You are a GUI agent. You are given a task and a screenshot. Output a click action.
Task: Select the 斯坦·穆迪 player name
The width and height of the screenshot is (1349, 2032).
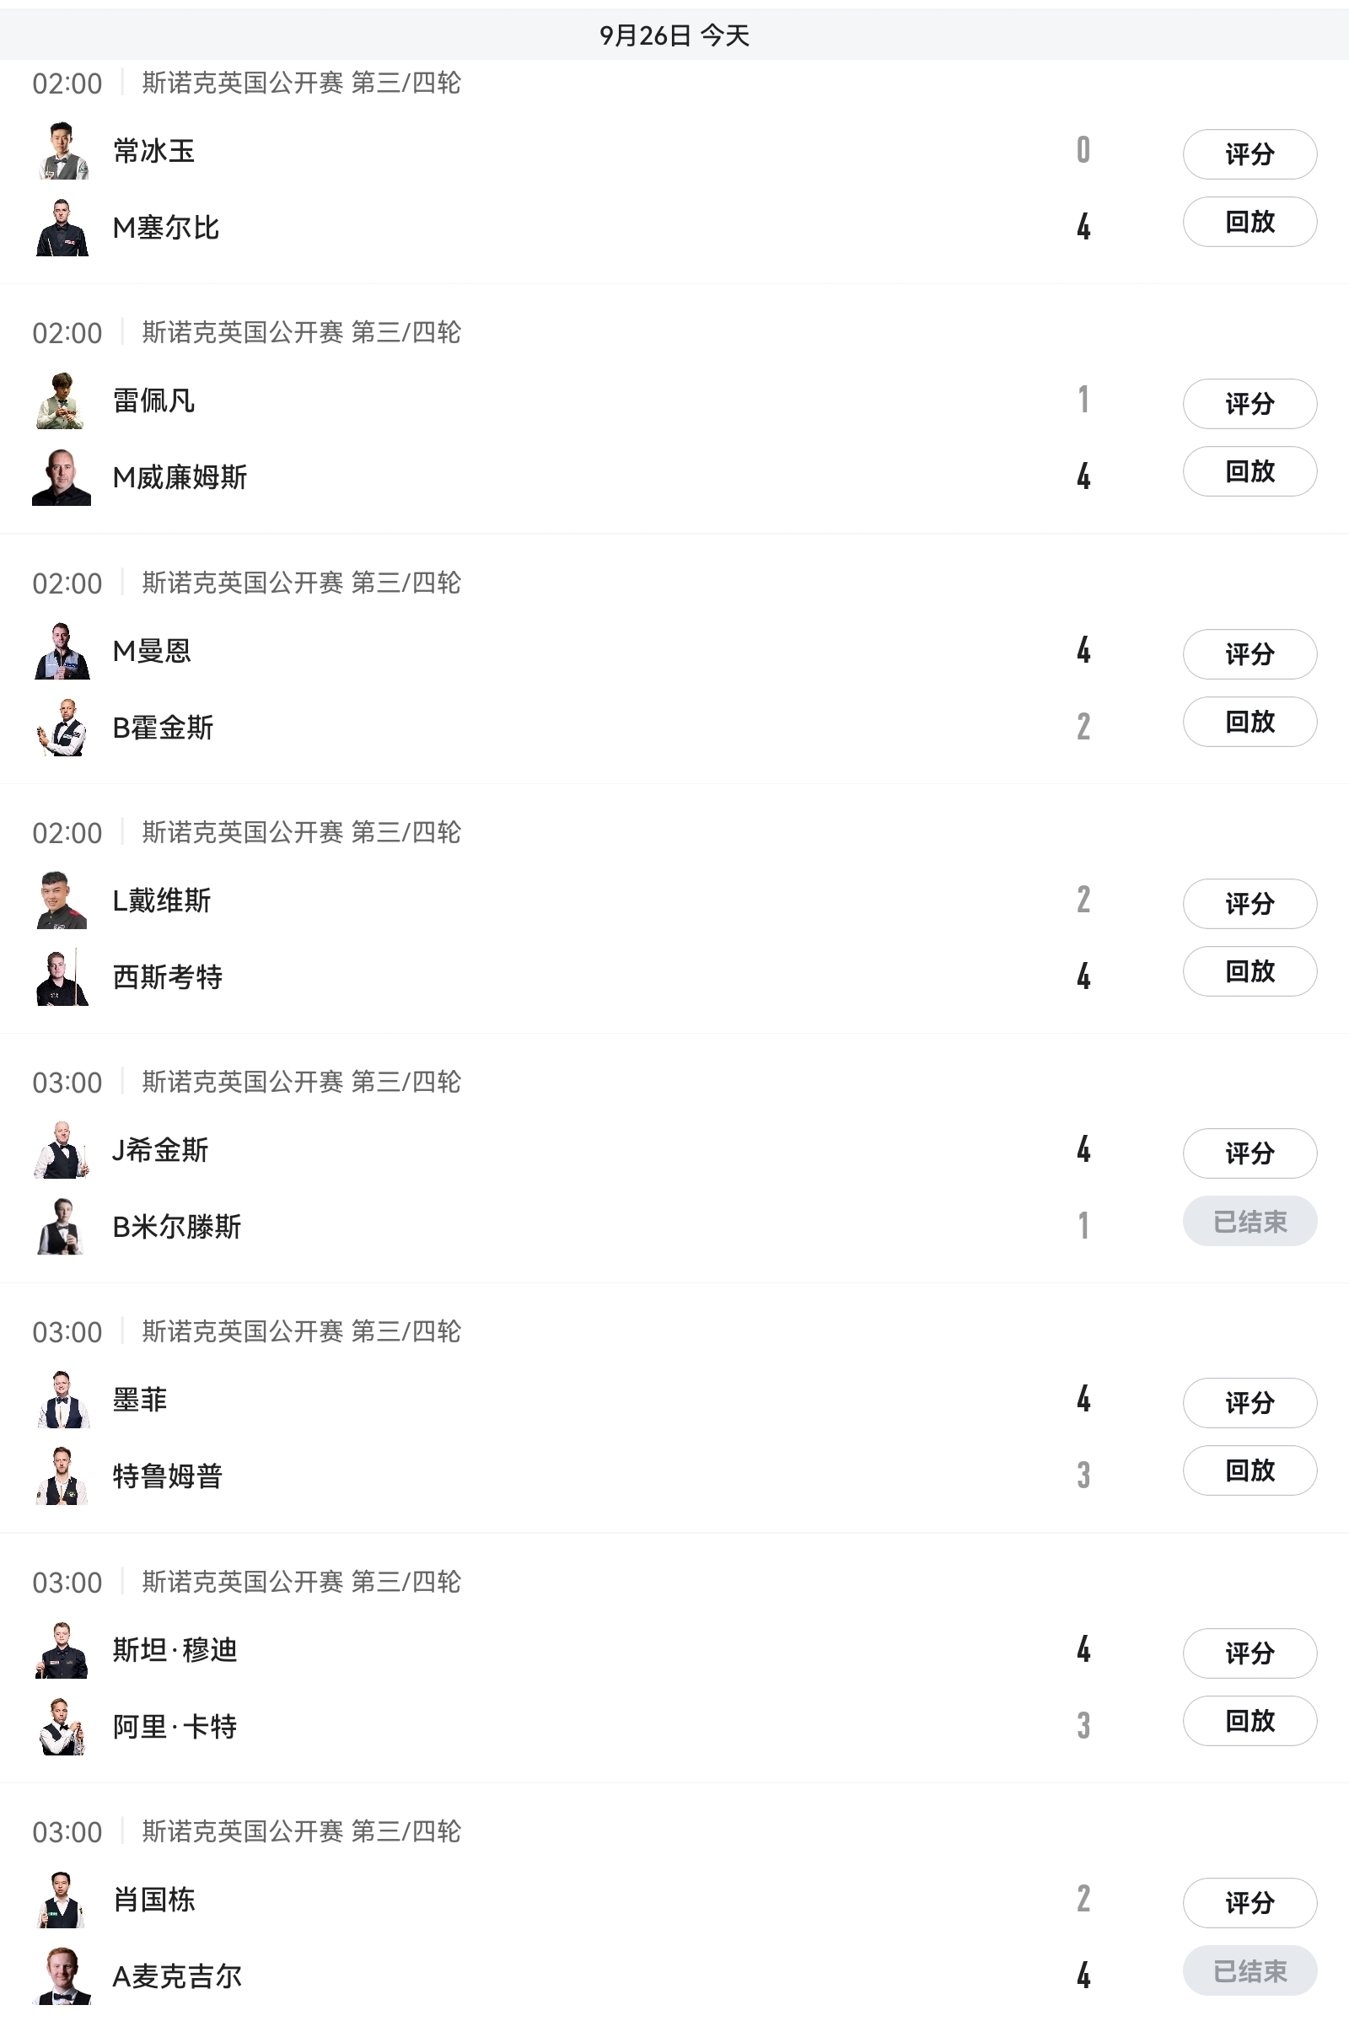175,1650
